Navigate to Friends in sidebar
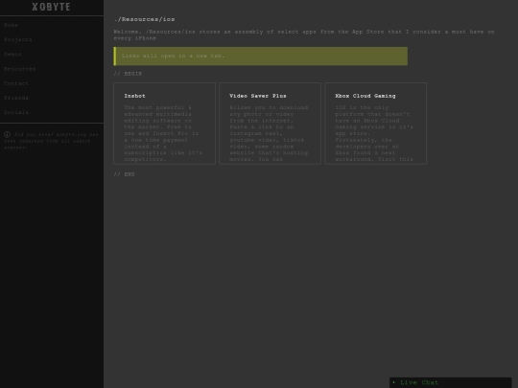 tap(16, 98)
